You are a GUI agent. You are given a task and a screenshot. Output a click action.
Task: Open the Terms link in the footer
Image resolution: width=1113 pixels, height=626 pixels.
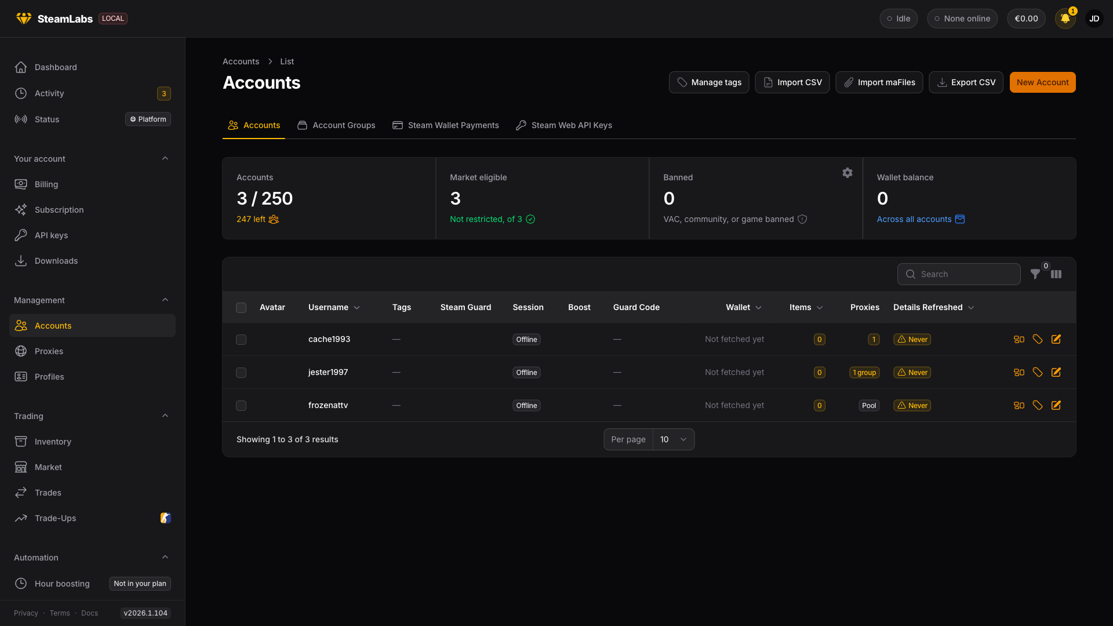[60, 613]
